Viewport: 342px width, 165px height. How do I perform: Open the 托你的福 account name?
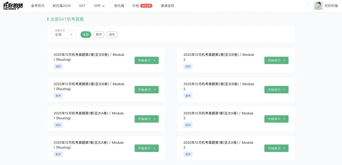tap(331, 6)
